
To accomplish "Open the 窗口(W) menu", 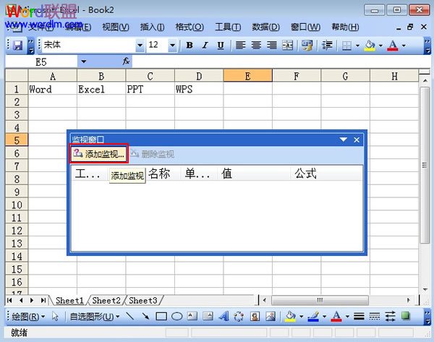I will coord(305,27).
